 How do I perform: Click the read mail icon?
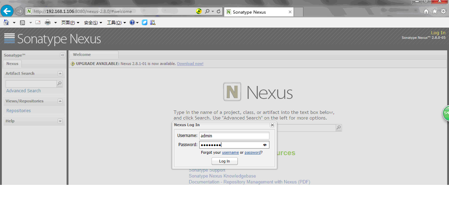tap(38, 22)
